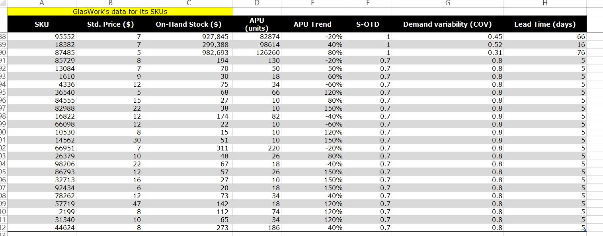Image resolution: width=603 pixels, height=236 pixels.
Task: Click SKU cell 57719
Action: click(x=42, y=204)
